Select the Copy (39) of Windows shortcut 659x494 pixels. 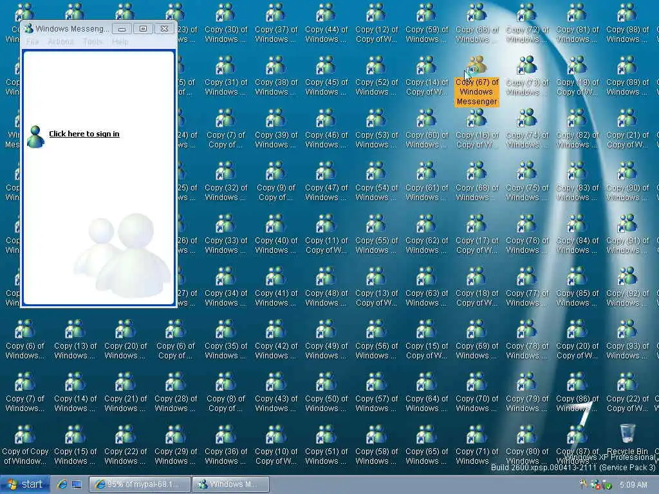click(x=276, y=129)
